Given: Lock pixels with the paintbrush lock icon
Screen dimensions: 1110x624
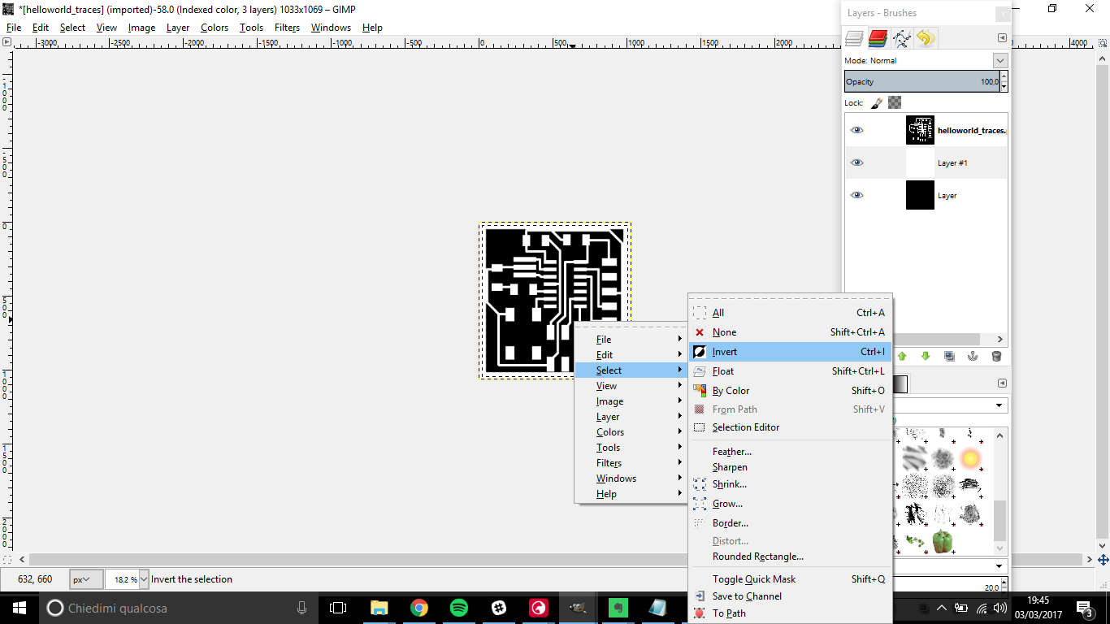Looking at the screenshot, I should (877, 103).
